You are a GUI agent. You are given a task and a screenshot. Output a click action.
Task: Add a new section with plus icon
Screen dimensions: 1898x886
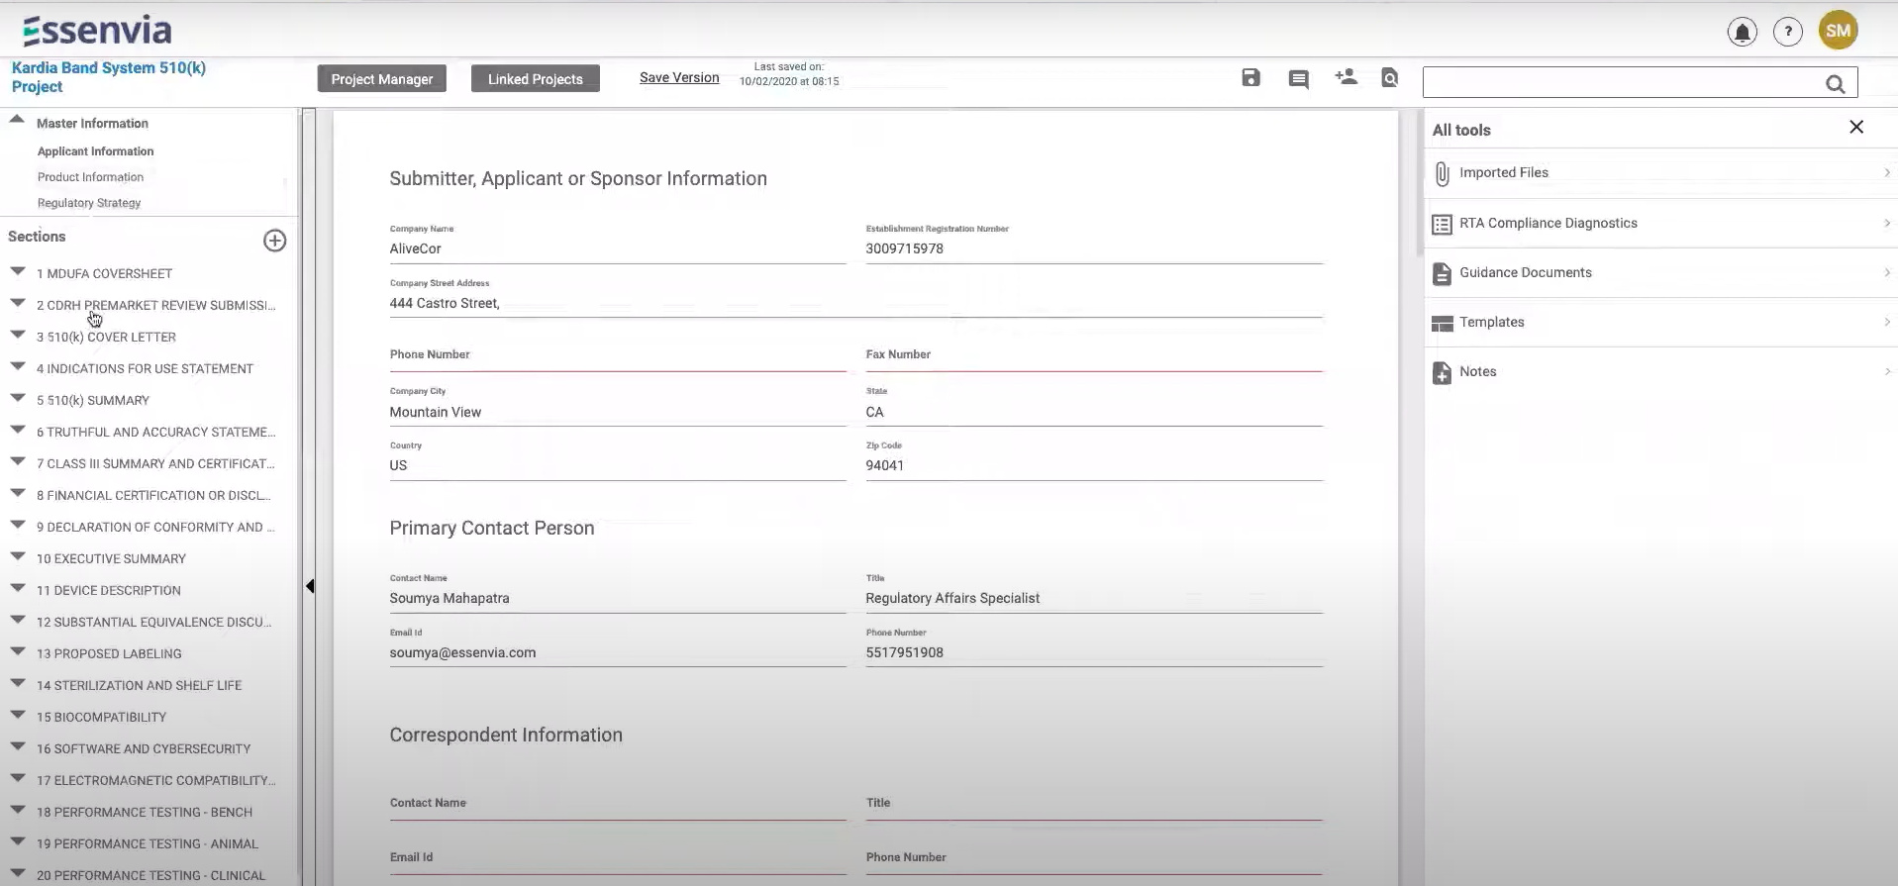coord(274,241)
